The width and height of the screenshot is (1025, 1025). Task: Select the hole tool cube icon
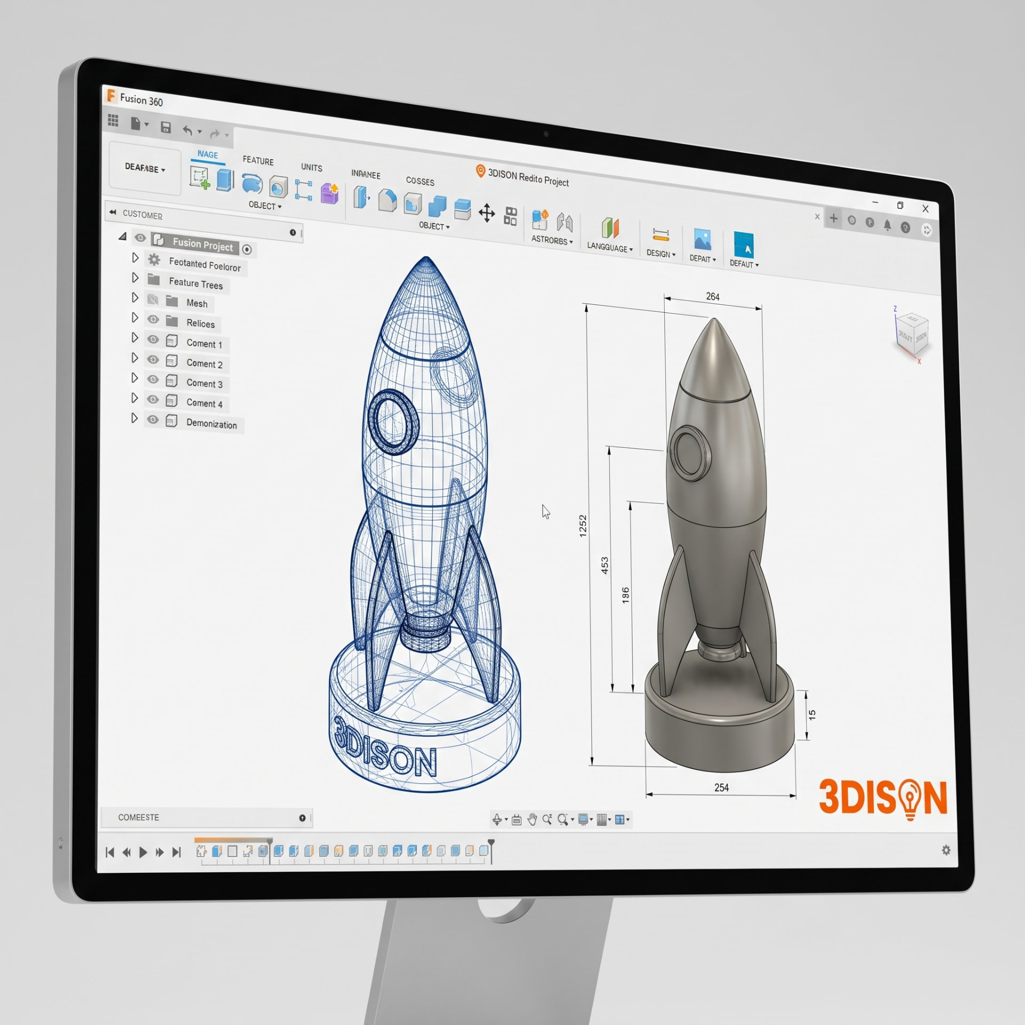(x=278, y=187)
